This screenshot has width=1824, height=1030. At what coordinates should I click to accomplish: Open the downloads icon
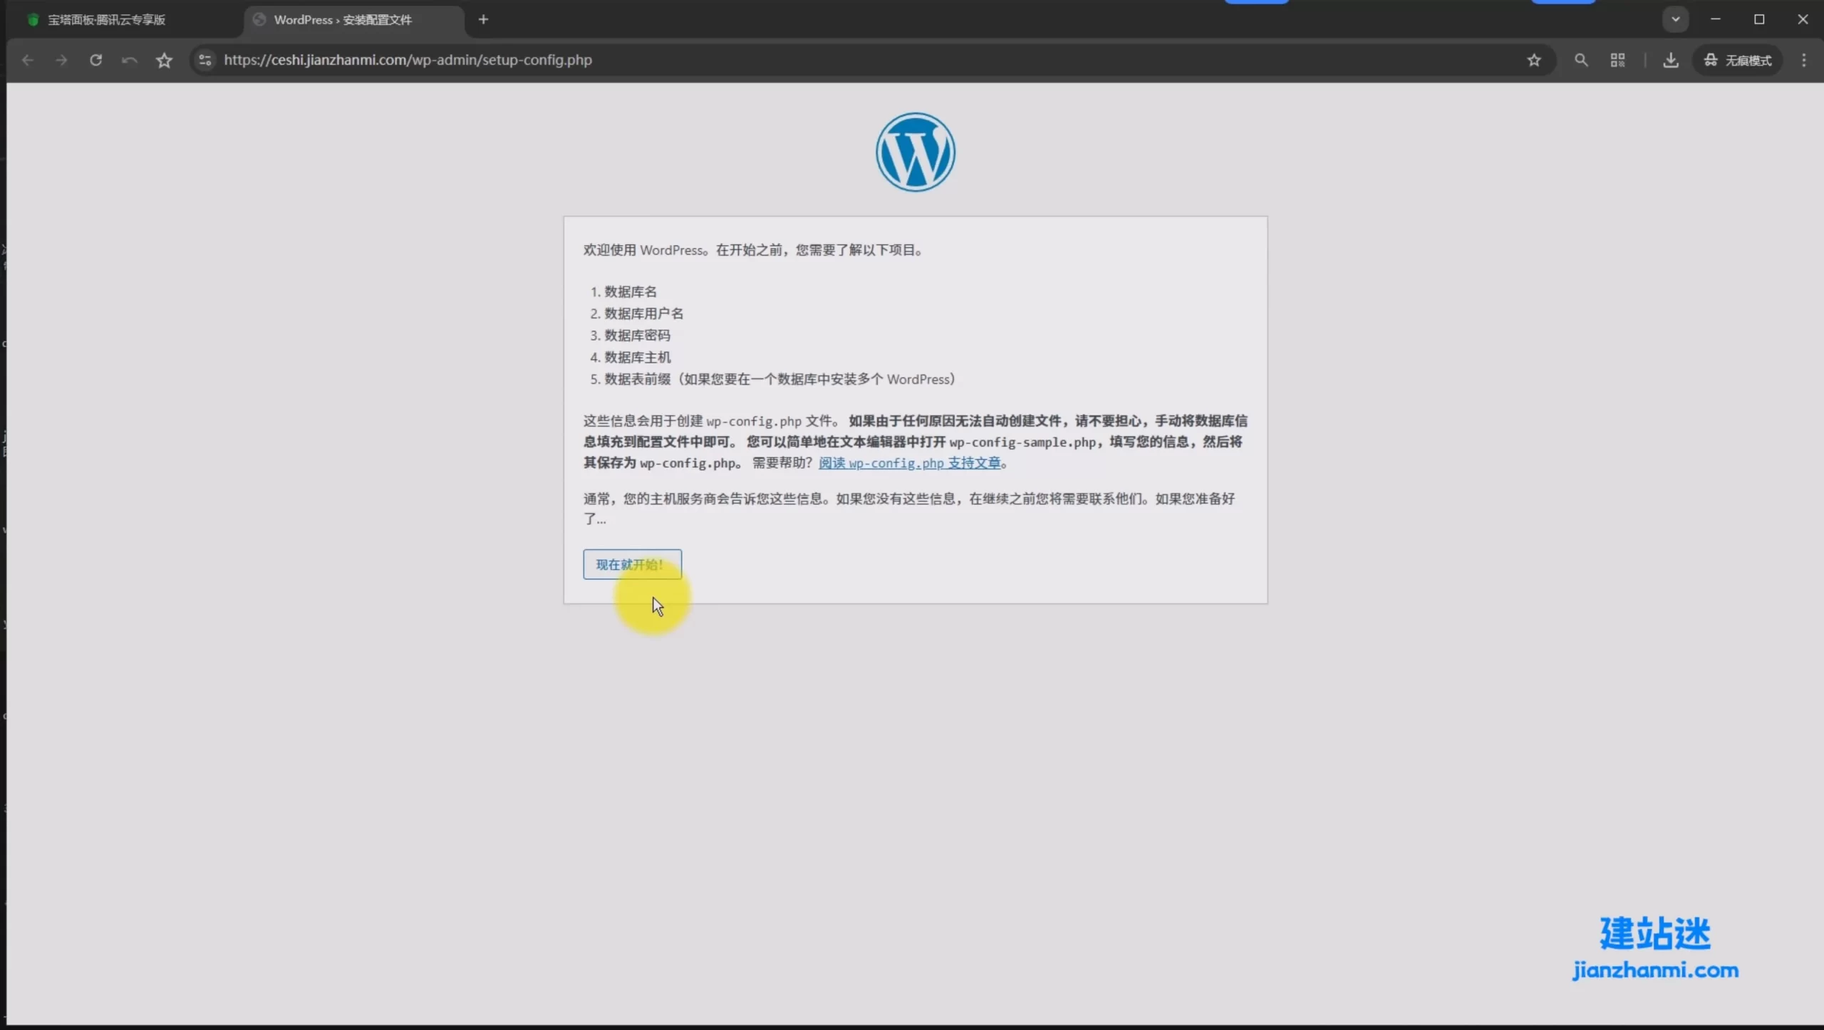tap(1670, 61)
